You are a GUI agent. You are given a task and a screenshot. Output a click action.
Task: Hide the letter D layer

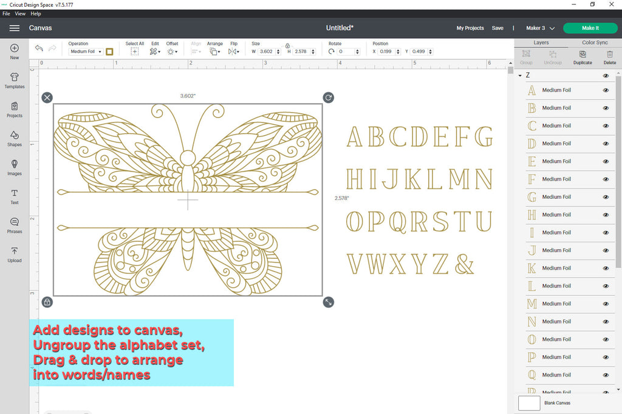(x=606, y=144)
